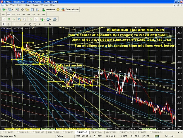Select the Text tool (A icon)

click(40, 24)
